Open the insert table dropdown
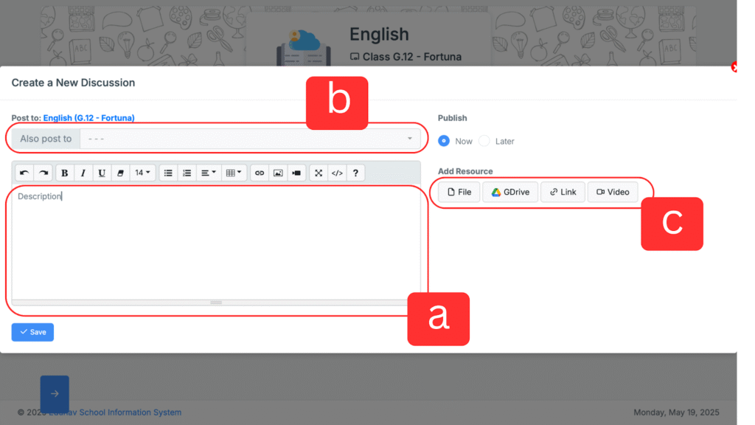The height and width of the screenshot is (425, 755). pos(234,173)
